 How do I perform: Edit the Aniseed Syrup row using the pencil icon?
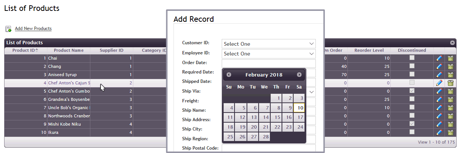(x=439, y=75)
